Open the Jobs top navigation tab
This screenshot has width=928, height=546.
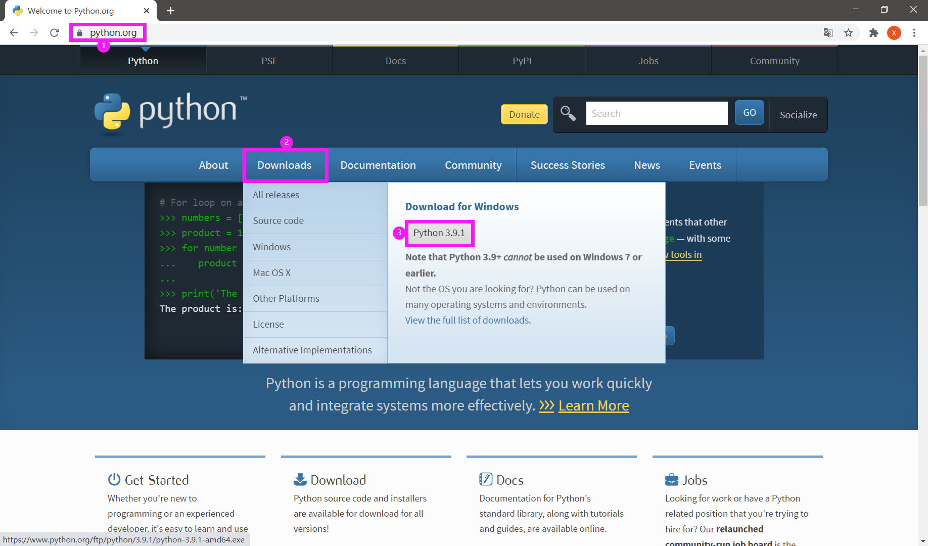pos(648,61)
